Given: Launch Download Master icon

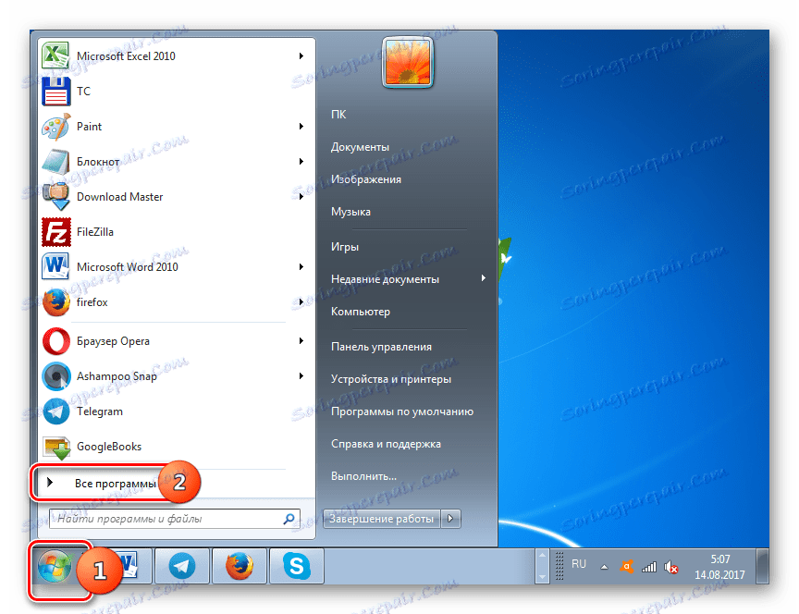Looking at the screenshot, I should point(55,197).
